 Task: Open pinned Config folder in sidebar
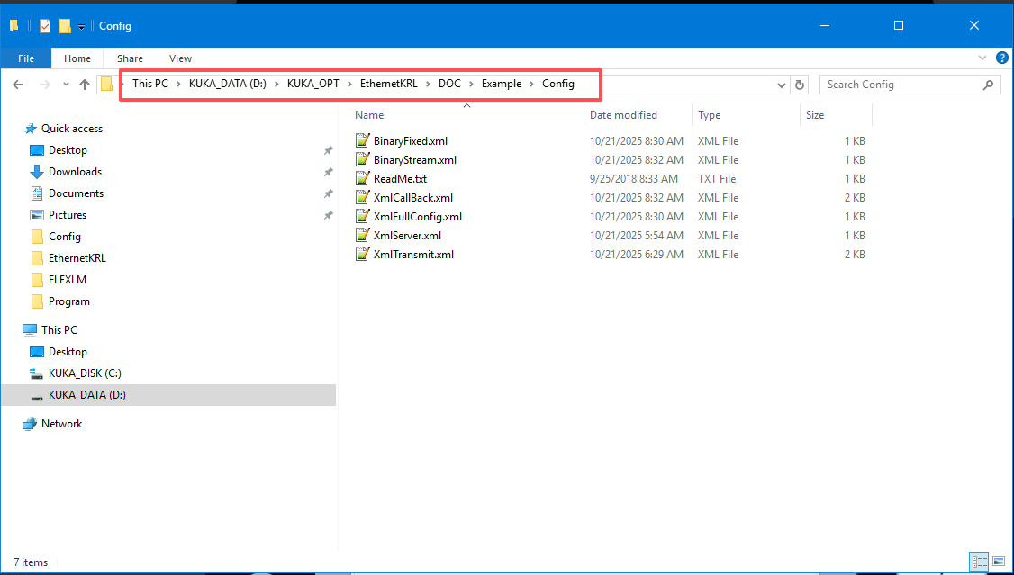click(x=65, y=237)
